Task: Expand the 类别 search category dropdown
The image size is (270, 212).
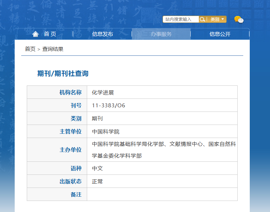Action: click(217, 19)
